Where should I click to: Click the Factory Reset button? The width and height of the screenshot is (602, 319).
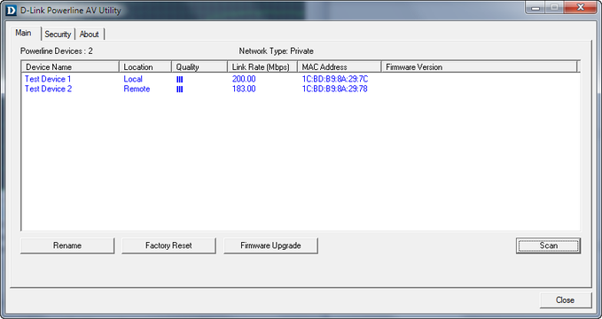point(168,245)
